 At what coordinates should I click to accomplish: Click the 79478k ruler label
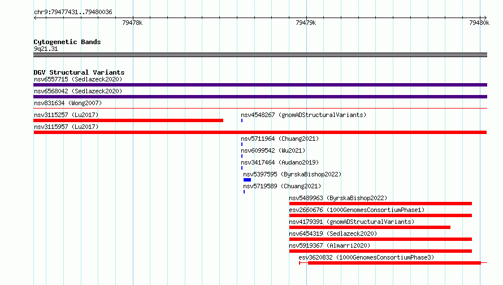(x=132, y=23)
